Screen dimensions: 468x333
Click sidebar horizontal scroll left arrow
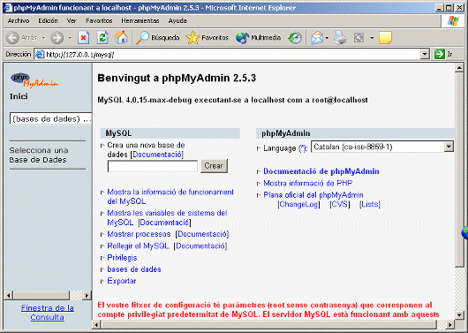[8, 296]
